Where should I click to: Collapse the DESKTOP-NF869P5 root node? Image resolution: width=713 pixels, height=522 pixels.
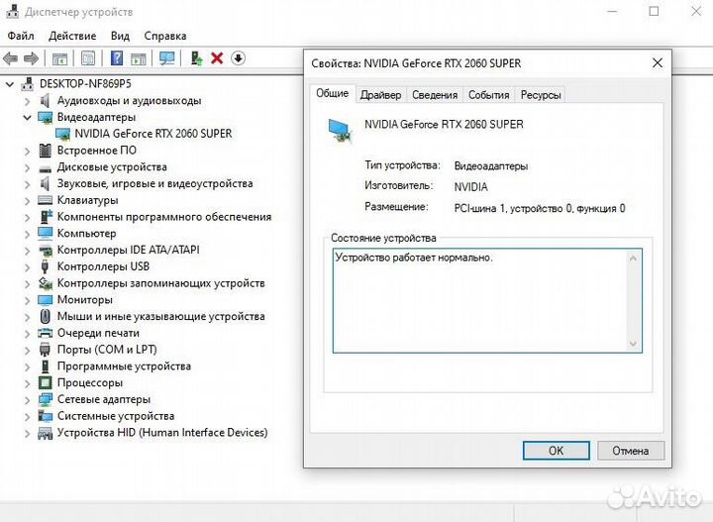coord(10,84)
